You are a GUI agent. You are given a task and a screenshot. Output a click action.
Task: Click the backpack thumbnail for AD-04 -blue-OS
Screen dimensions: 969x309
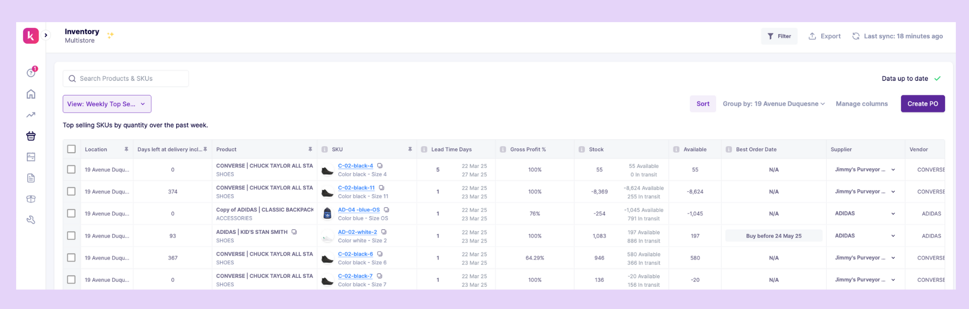[x=328, y=214]
